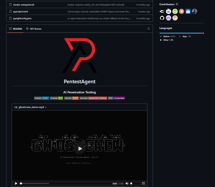215x187 pixels.
Task: Click the PentestAgent red logo image
Action: click(x=80, y=56)
